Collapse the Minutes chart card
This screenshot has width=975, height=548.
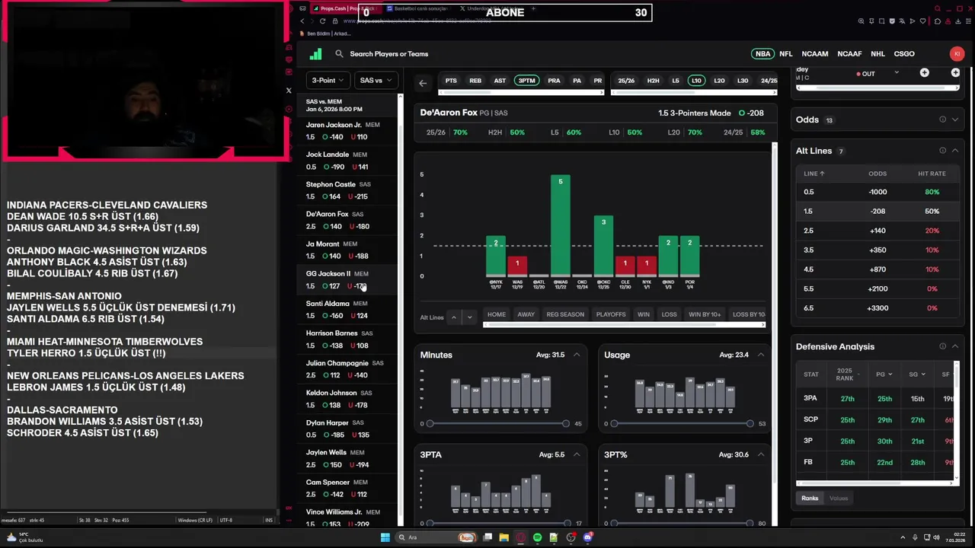click(577, 355)
